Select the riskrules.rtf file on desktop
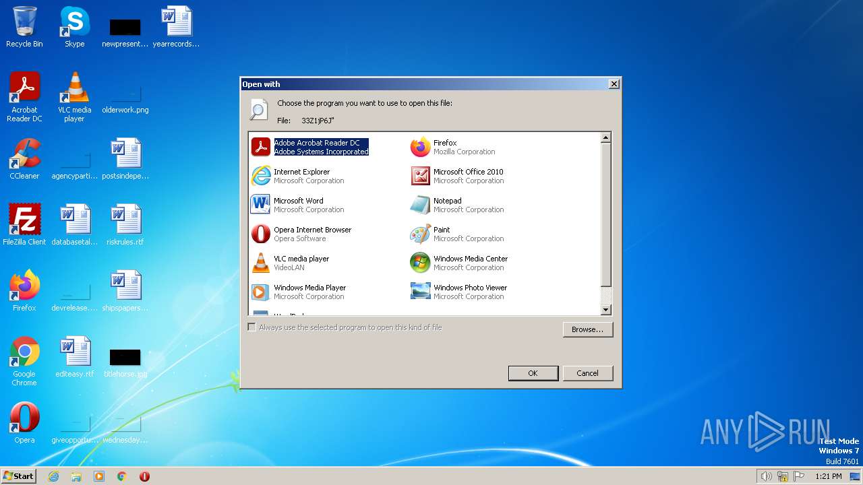This screenshot has height=485, width=863. click(x=125, y=225)
